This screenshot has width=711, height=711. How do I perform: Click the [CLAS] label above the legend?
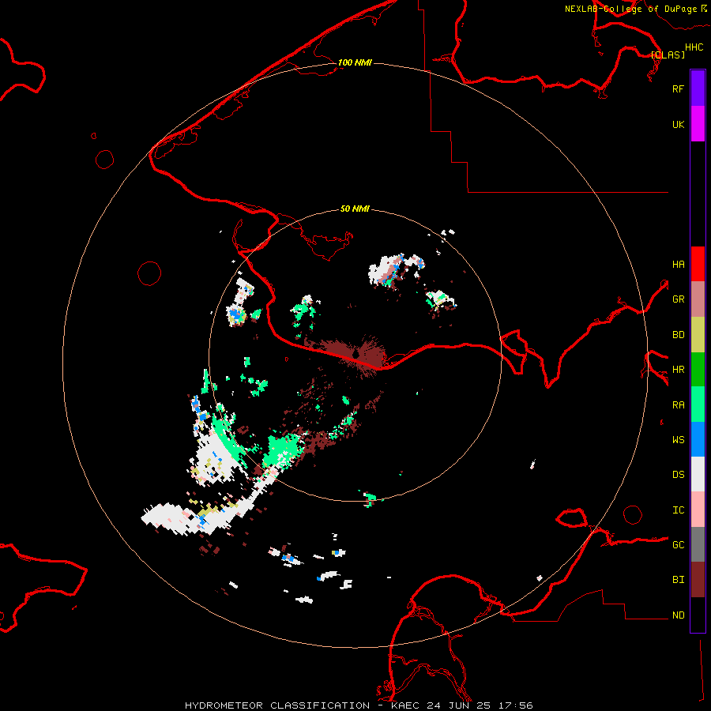(x=668, y=55)
